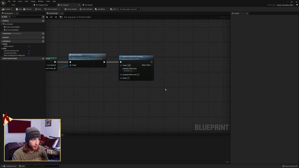Click Ability Input ID variable type pill
Viewport: 299px width, 168px height.
click(x=29, y=46)
